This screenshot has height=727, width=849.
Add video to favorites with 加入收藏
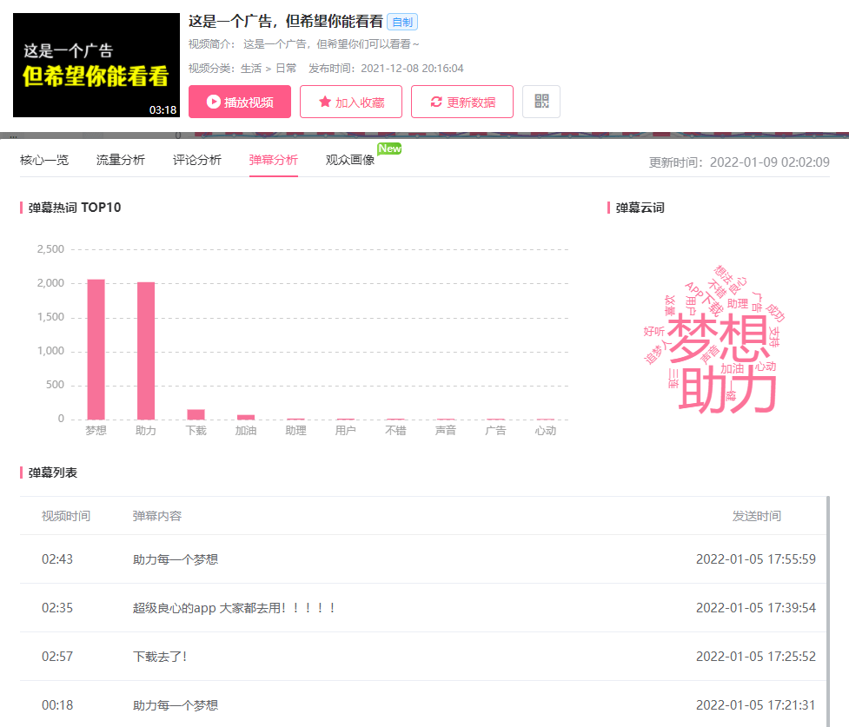click(x=350, y=102)
